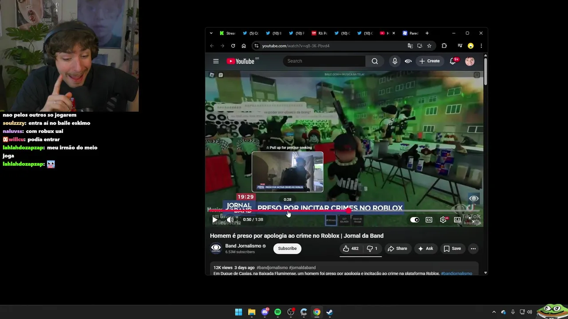568x319 pixels.
Task: Enter fullscreen in the video player
Action: pos(471,220)
